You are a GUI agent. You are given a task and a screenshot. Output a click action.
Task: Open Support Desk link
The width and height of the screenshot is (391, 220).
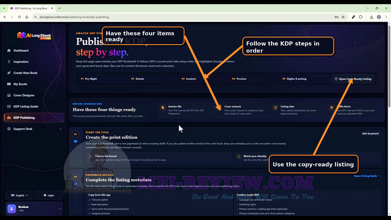point(34,129)
